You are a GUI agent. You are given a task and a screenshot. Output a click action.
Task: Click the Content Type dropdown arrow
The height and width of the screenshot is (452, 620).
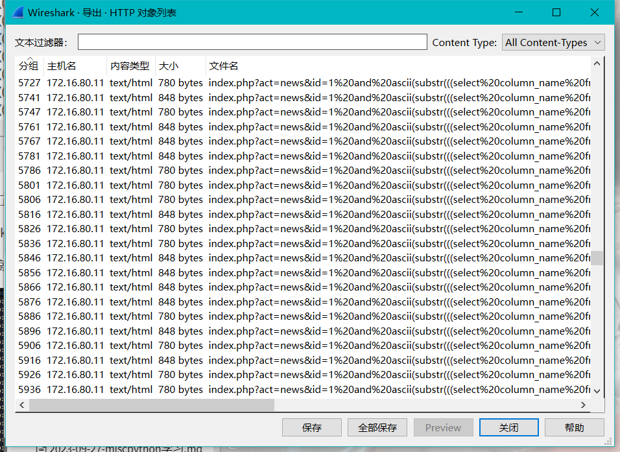tap(597, 42)
